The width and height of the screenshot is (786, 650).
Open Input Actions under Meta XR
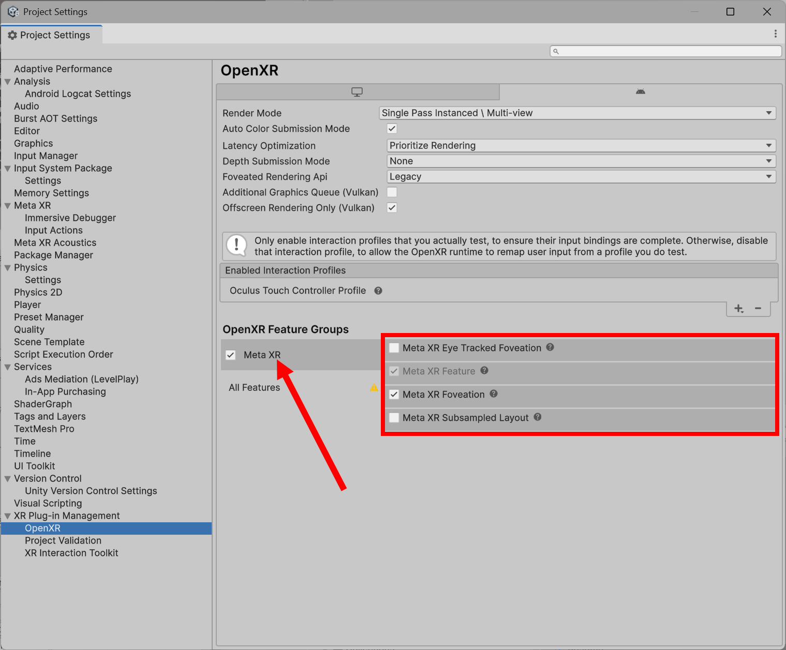54,230
